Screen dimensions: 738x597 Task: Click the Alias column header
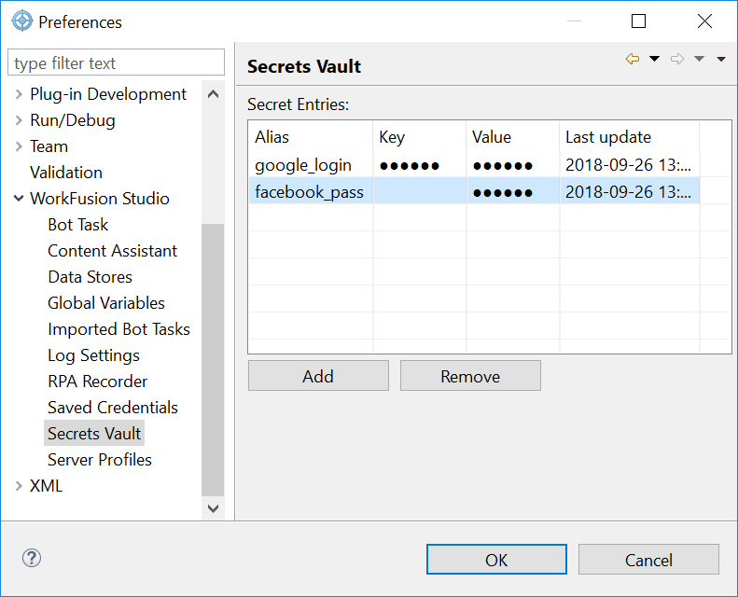[x=311, y=137]
